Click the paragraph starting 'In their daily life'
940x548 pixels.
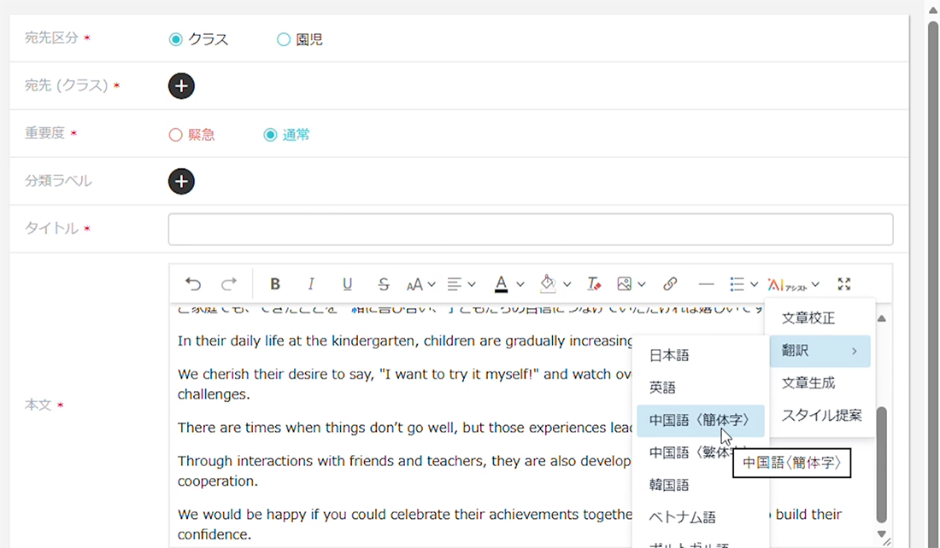pyautogui.click(x=405, y=341)
